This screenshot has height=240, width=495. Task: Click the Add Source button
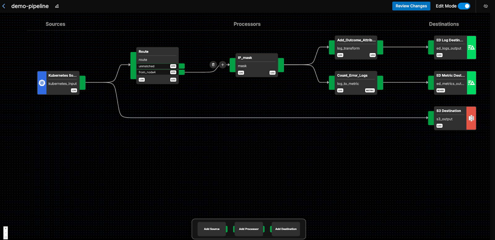[x=212, y=229]
